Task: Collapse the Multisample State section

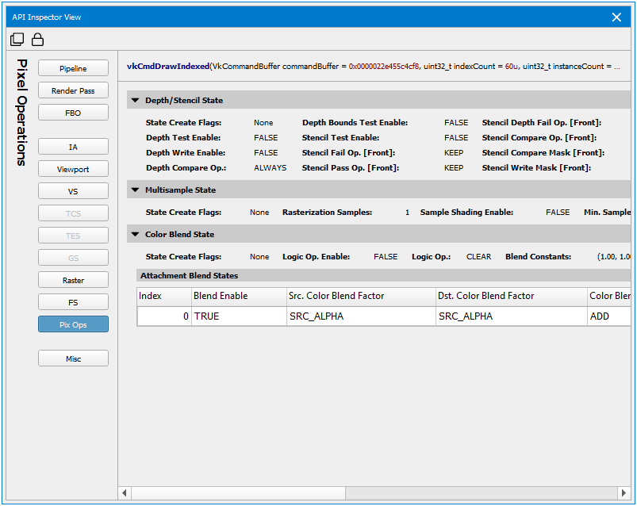Action: tap(136, 190)
